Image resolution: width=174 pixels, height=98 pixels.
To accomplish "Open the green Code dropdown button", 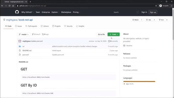I will pos(114,34).
